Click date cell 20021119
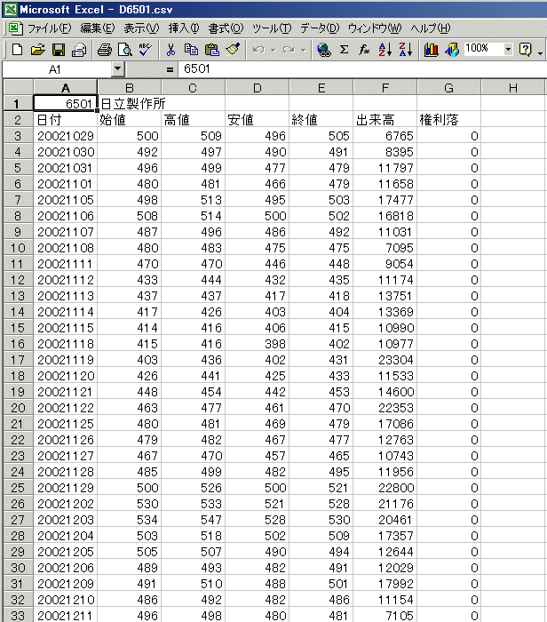The image size is (547, 622). (x=66, y=360)
